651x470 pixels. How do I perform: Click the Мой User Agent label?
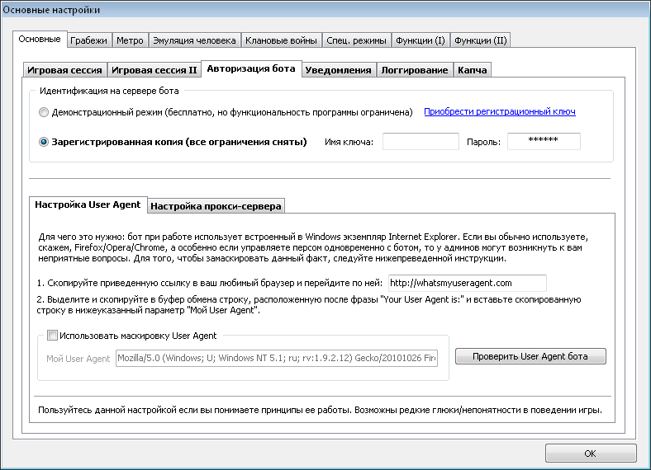click(78, 359)
